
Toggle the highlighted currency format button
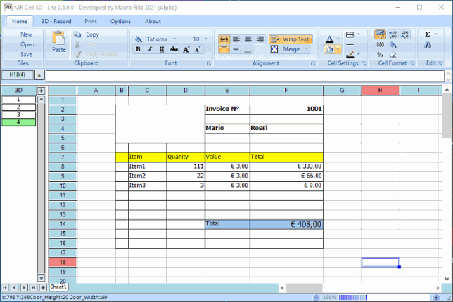(x=380, y=34)
